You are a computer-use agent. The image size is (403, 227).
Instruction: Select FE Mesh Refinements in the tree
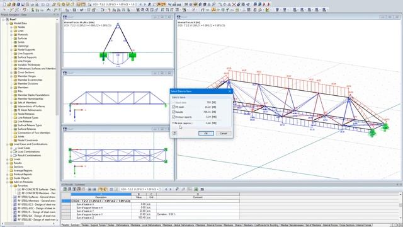click(30, 110)
